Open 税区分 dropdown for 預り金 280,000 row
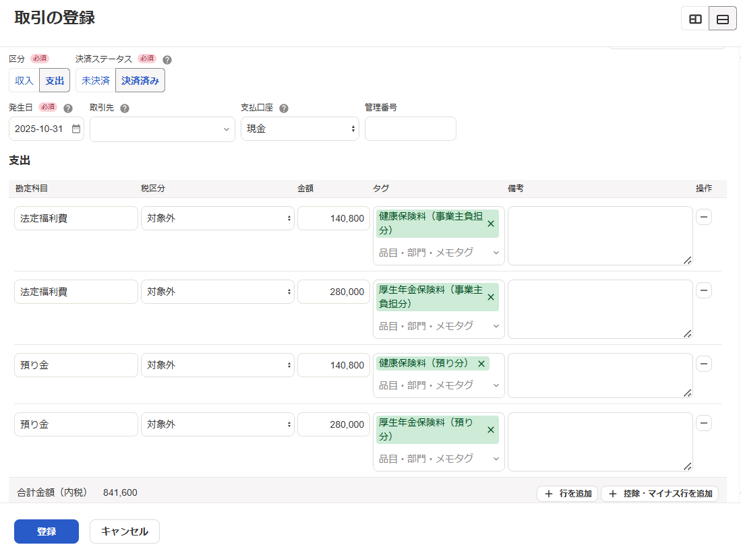Viewport: 741px width, 549px height. click(217, 424)
